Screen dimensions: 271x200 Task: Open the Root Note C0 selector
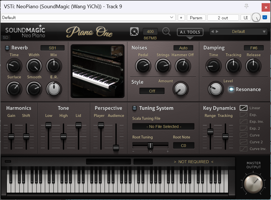[184, 146]
